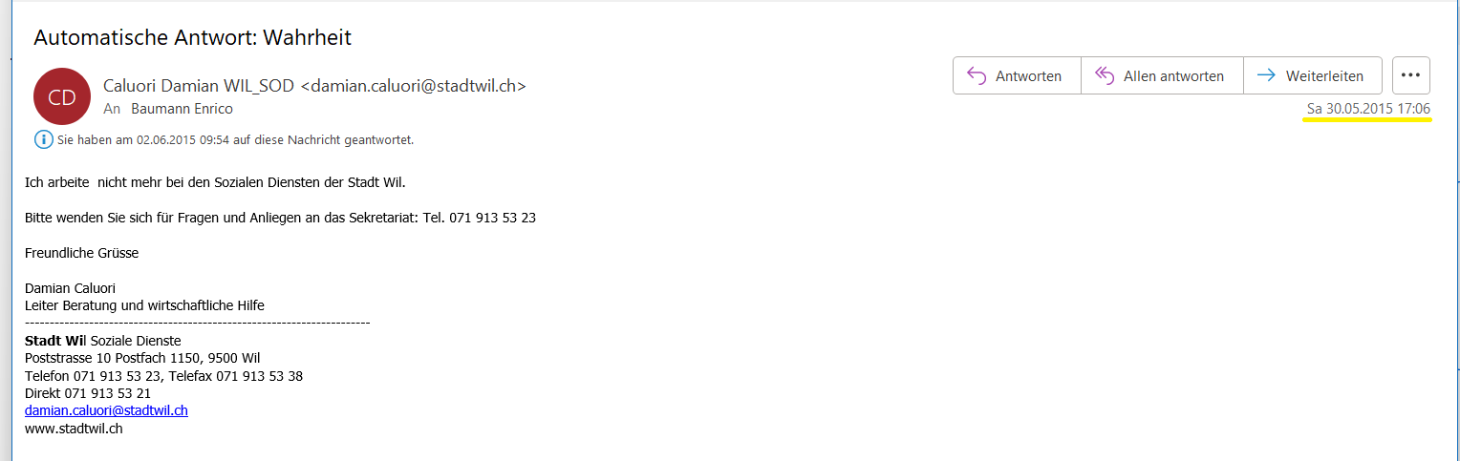Viewport: 1460px width, 461px height.
Task: Click the Antworten reply button
Action: tap(1017, 75)
